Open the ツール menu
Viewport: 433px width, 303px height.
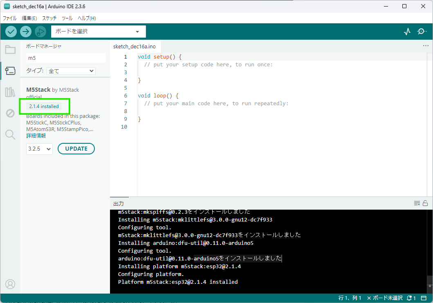67,18
